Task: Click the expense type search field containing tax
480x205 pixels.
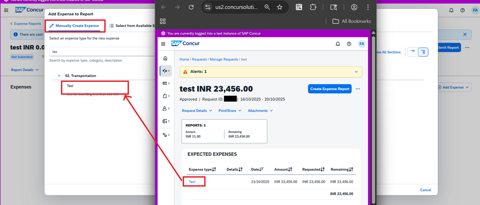Action: pos(102,52)
